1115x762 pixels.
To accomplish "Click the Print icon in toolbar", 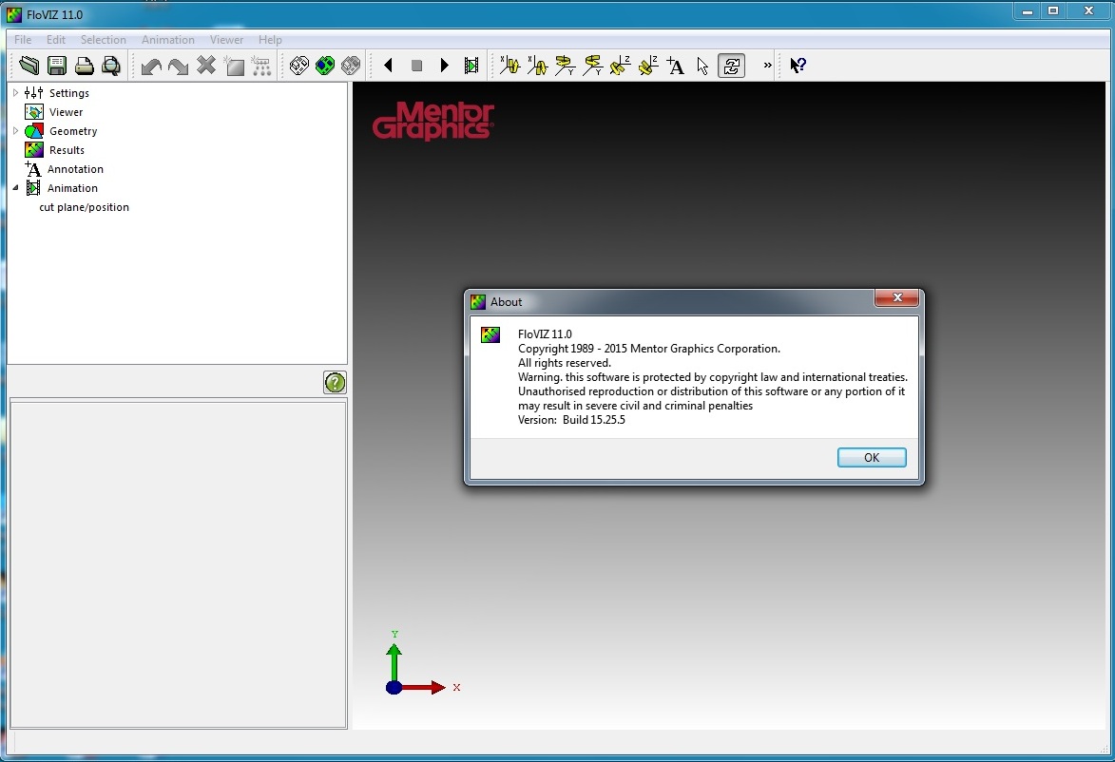I will click(84, 66).
